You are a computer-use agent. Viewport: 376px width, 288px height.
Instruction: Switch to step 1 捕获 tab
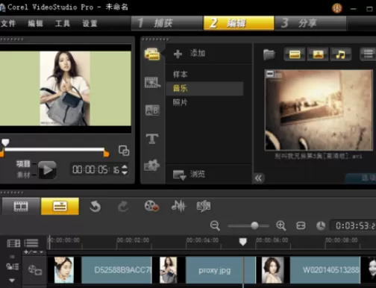click(167, 23)
